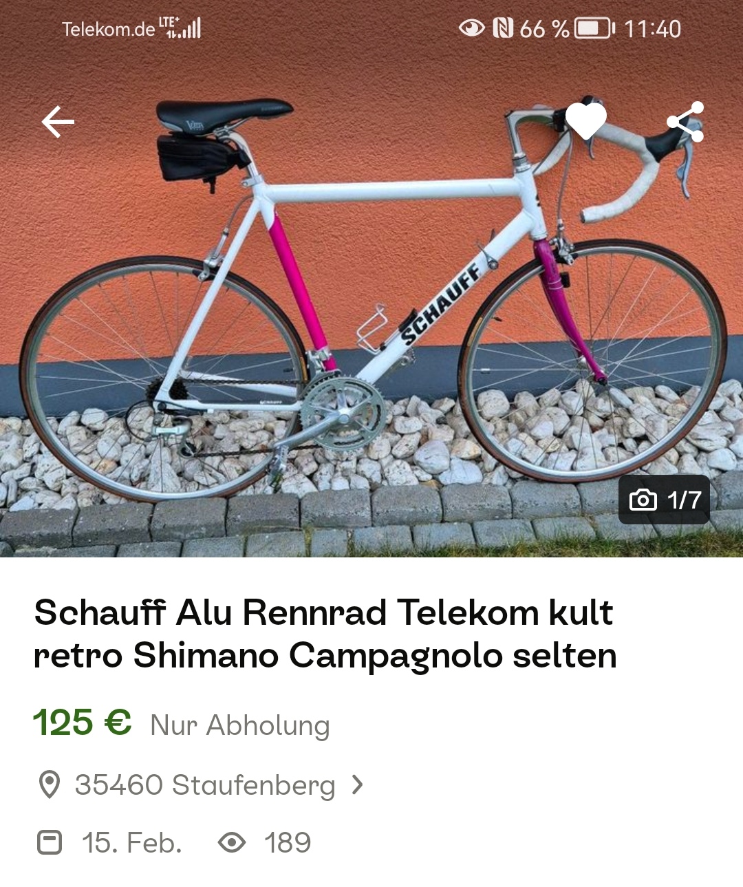Tap the Nur Abholung label
This screenshot has width=743, height=887.
[x=240, y=725]
